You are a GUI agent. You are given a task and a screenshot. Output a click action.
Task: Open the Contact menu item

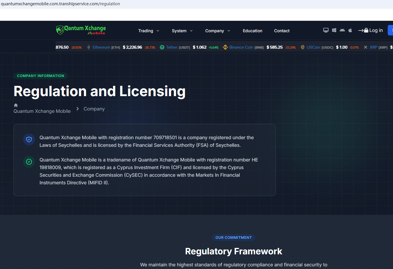pyautogui.click(x=282, y=31)
